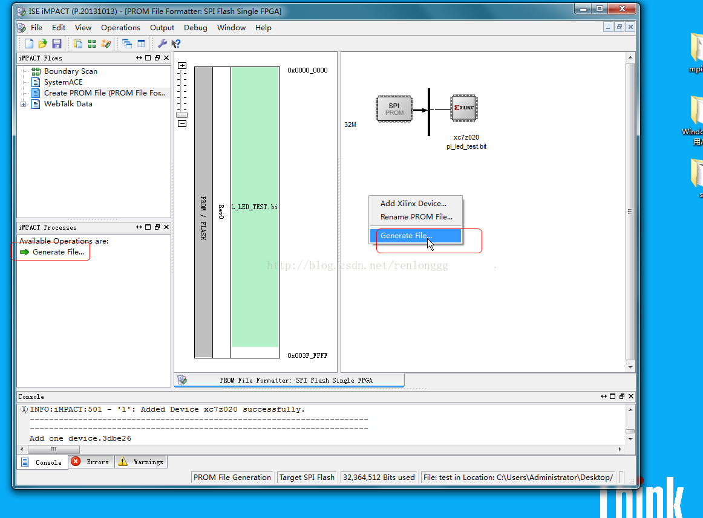
Task: Click the zoom out minus icon
Action: 182,124
